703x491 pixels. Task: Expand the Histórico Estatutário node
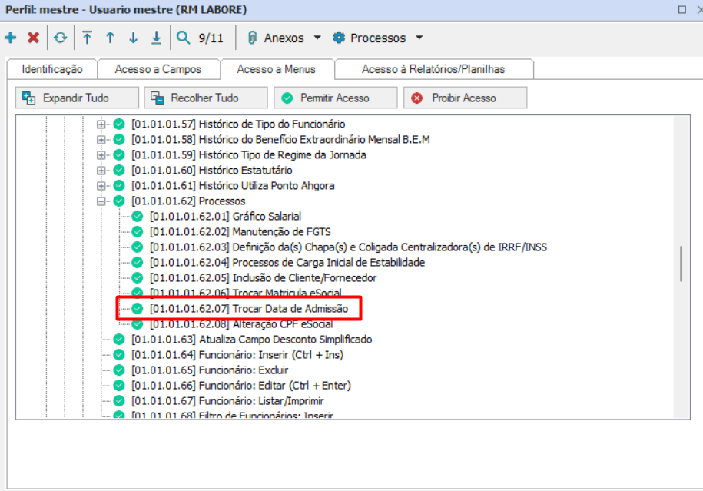101,171
